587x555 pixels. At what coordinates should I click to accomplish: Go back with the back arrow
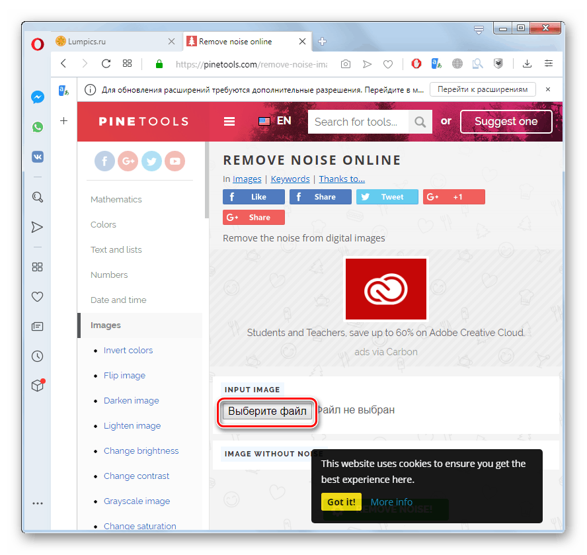coord(63,64)
